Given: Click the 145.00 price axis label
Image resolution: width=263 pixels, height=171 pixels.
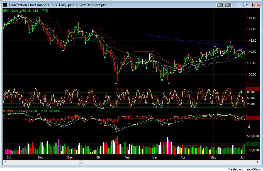Looking at the screenshot, I should click(252, 41).
